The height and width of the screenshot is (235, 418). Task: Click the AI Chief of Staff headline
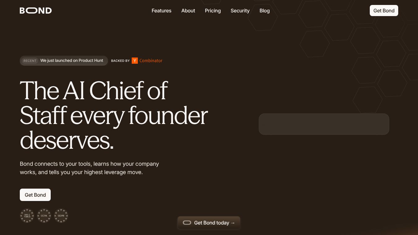click(114, 115)
